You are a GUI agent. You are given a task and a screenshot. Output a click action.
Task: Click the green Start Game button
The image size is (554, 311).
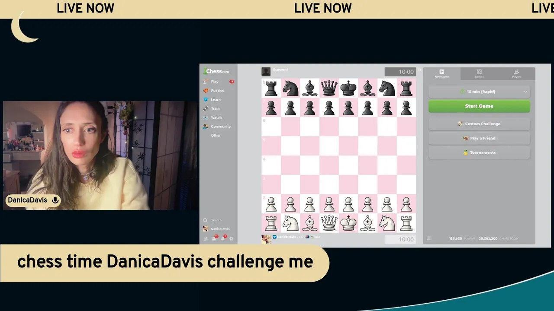(479, 106)
